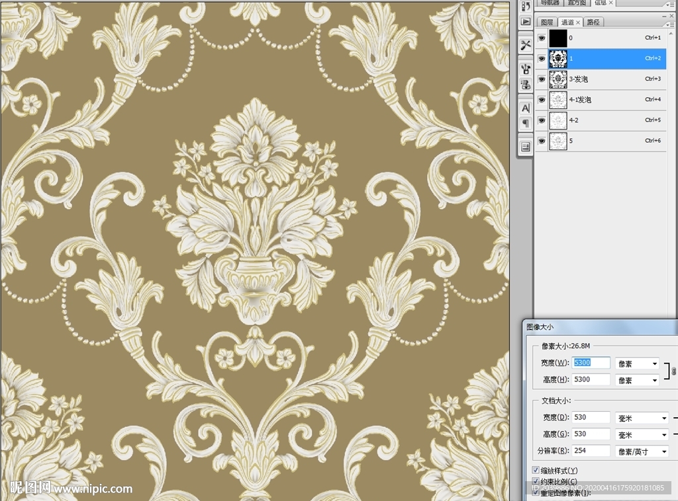Open the History panel icon
Screen dimensions: 678x501
coord(526,7)
